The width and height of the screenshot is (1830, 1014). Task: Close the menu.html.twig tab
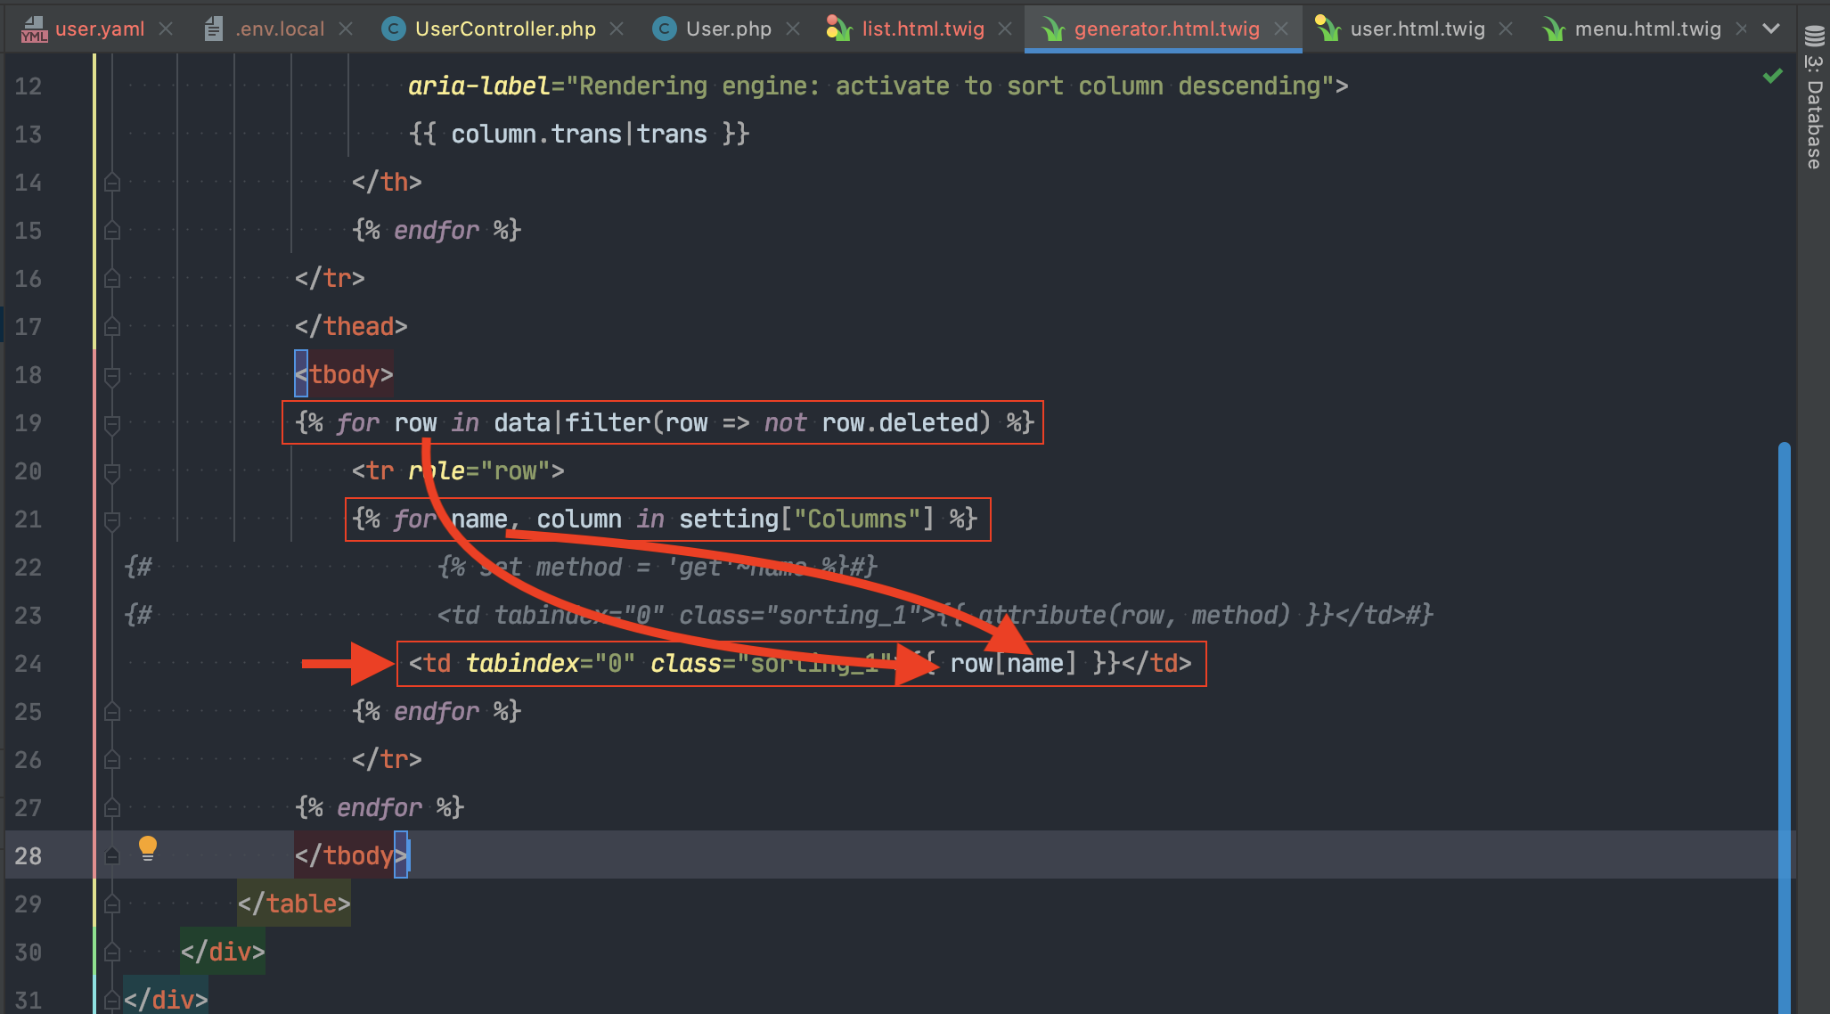1741,29
